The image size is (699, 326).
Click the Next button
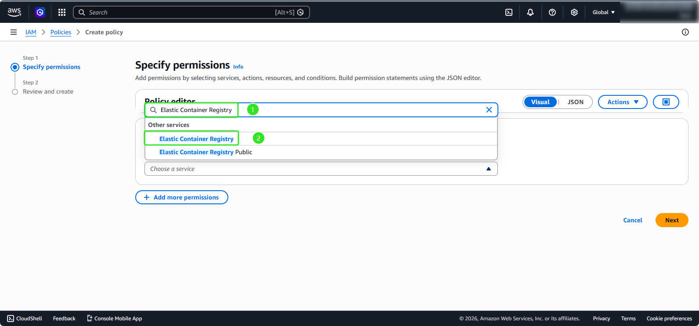(672, 220)
